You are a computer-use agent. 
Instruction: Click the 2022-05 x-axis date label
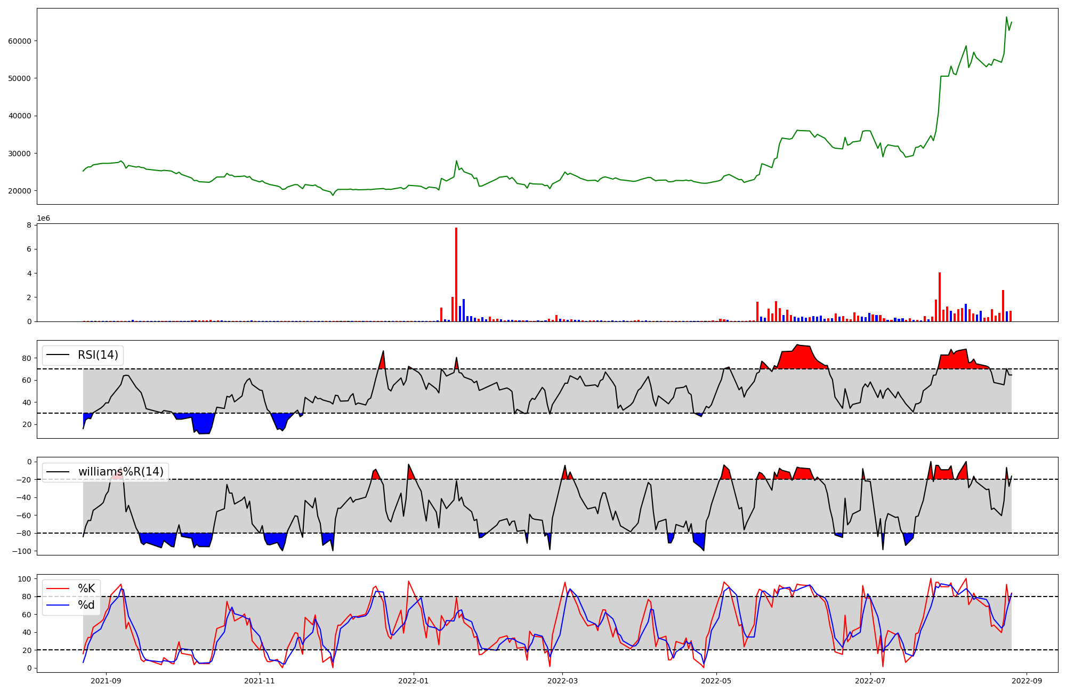[717, 681]
